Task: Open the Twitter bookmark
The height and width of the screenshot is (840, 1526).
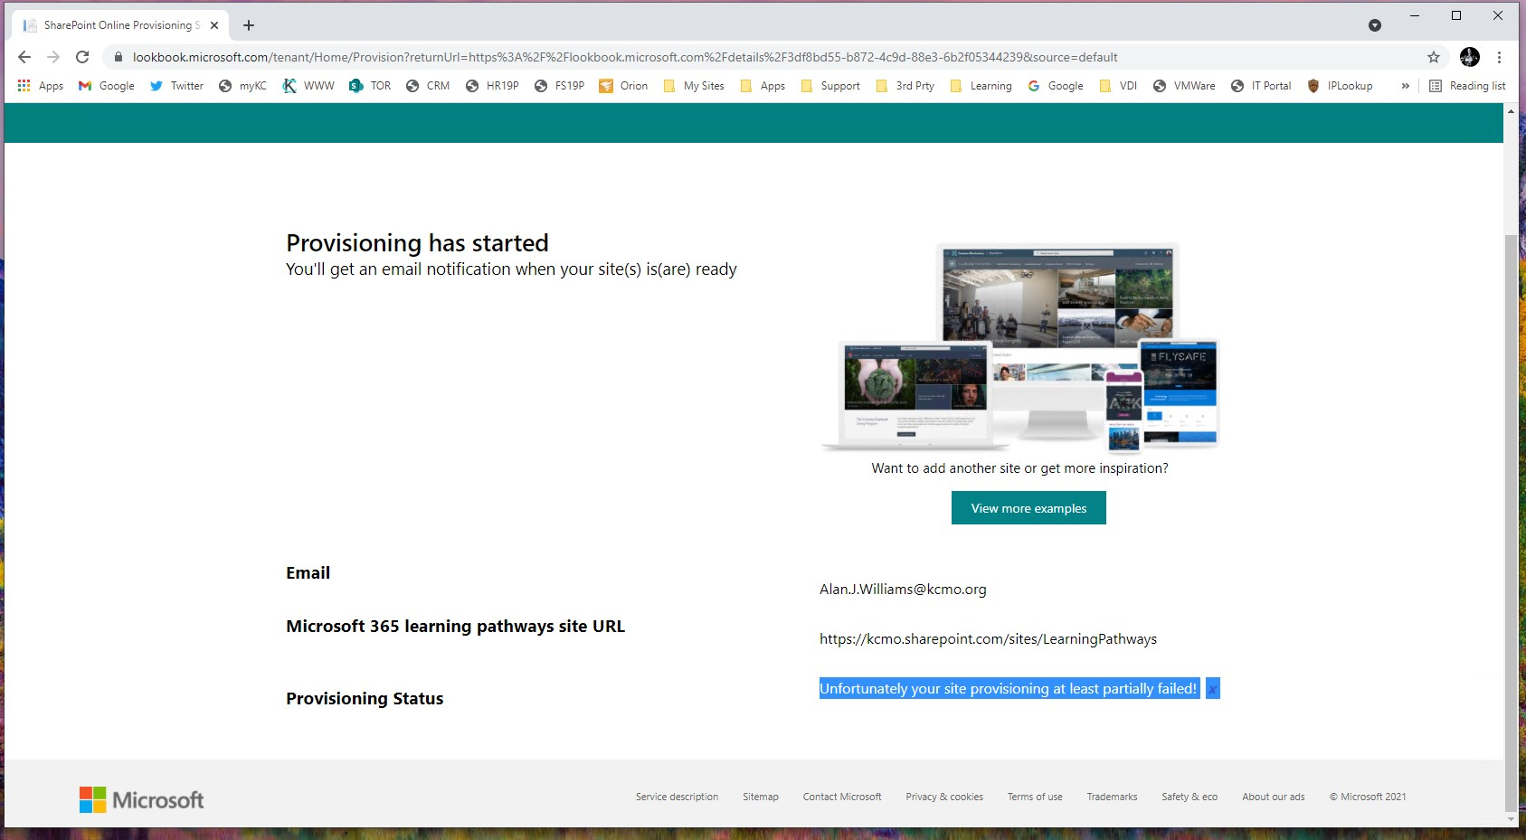Action: (x=176, y=85)
